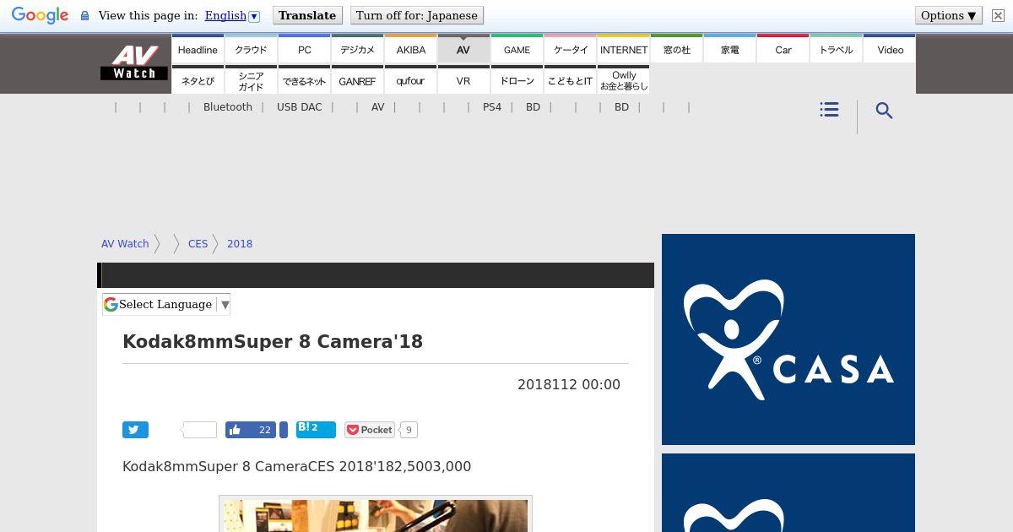
Task: Click the first BD category link after PS4
Action: [533, 107]
